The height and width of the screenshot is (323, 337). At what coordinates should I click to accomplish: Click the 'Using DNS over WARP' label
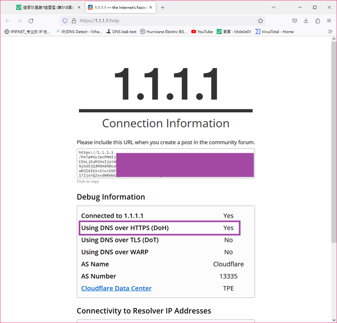[115, 252]
